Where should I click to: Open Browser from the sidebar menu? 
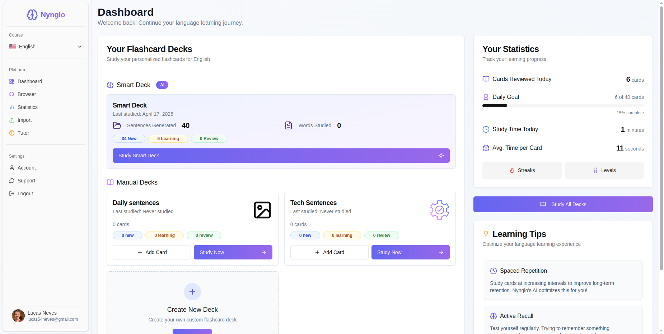click(x=46, y=94)
